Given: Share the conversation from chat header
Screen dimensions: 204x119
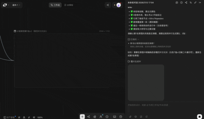Looking at the screenshot, I should (186, 3).
